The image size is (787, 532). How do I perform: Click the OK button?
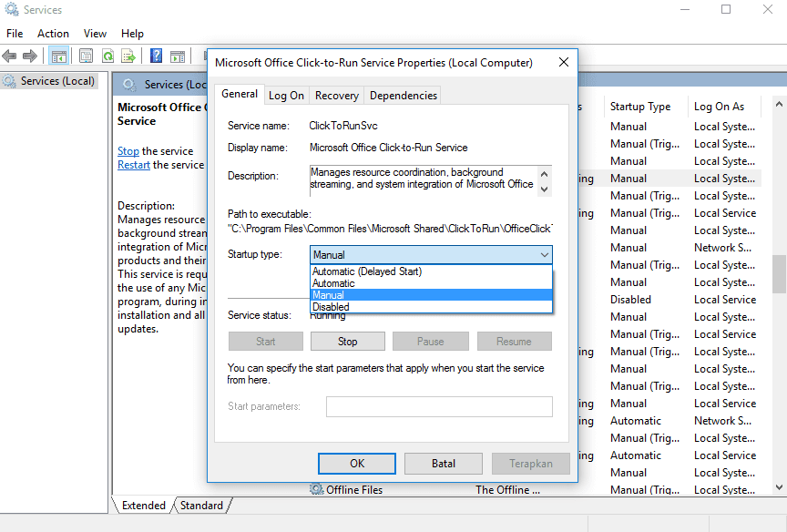(x=357, y=464)
